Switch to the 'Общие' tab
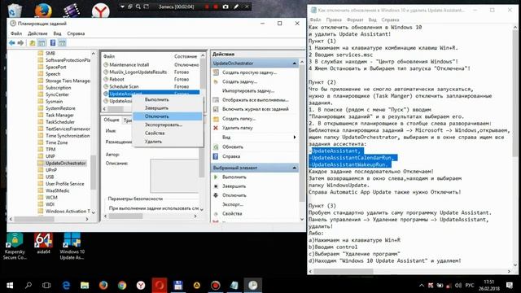 point(112,120)
